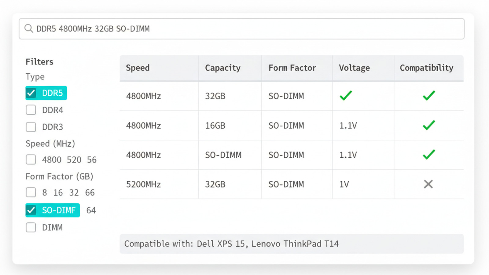Click the compatibility X icon for 5200MHz row
Screen dimensions: 489x275
click(428, 184)
